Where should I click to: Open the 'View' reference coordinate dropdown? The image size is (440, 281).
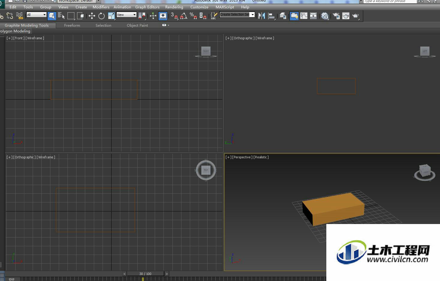point(126,15)
